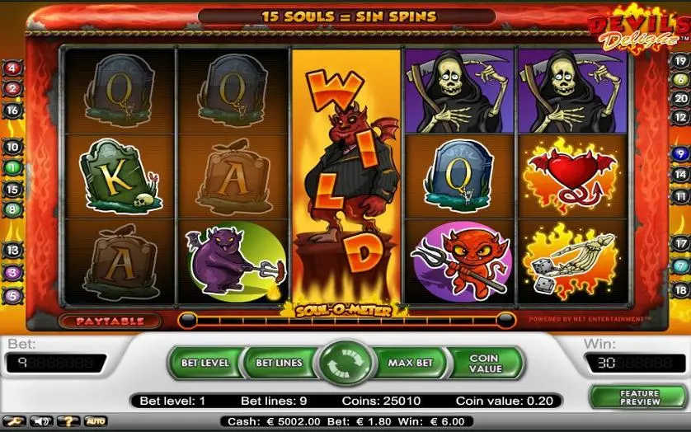691x432 pixels.
Task: Open the PAYTABLE
Action: coord(110,321)
